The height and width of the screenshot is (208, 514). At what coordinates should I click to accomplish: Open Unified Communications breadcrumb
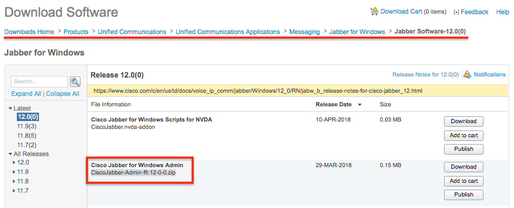[132, 32]
